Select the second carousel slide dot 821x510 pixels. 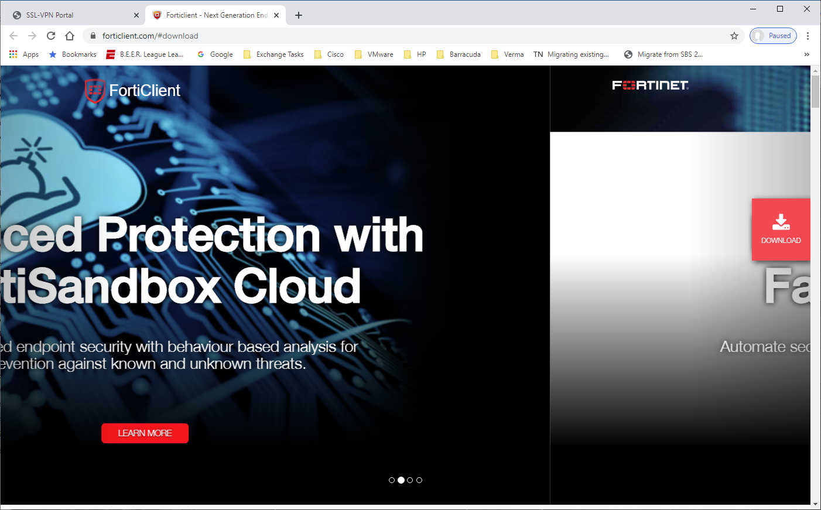coord(401,480)
